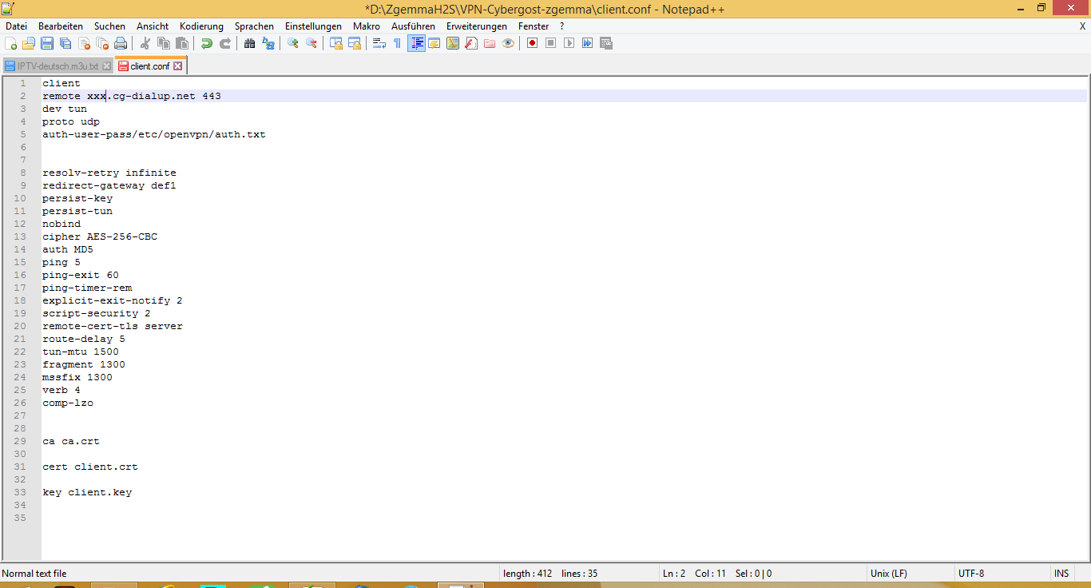Click line 13 'nobind' in the editor
The width and height of the screenshot is (1091, 588).
click(61, 224)
